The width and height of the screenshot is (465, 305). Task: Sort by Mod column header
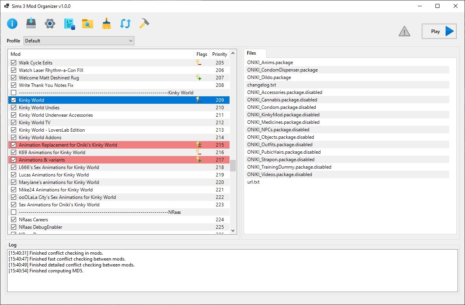101,54
